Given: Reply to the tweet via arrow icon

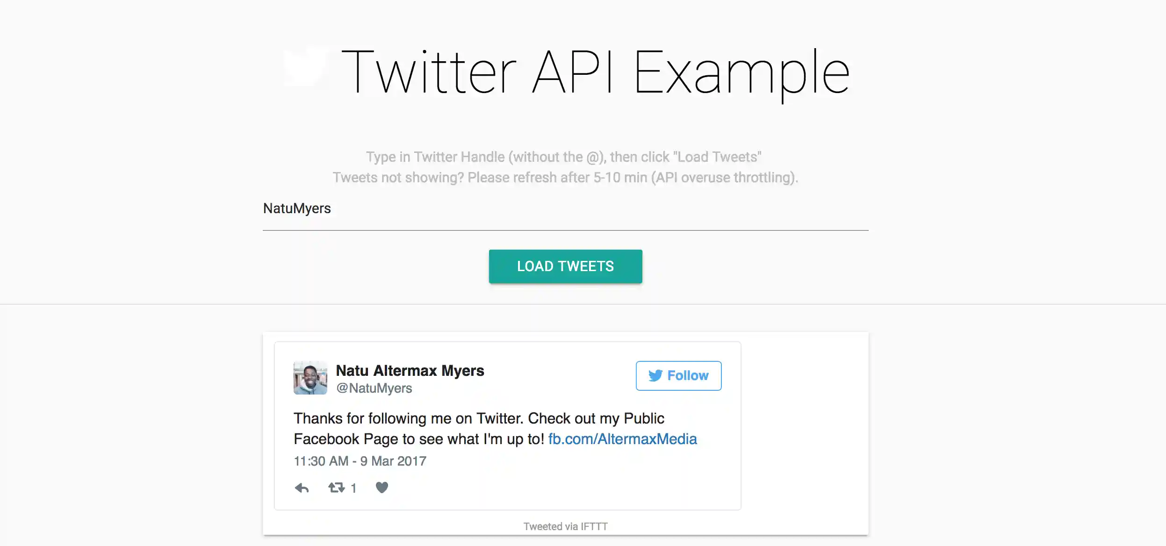Looking at the screenshot, I should pos(302,488).
